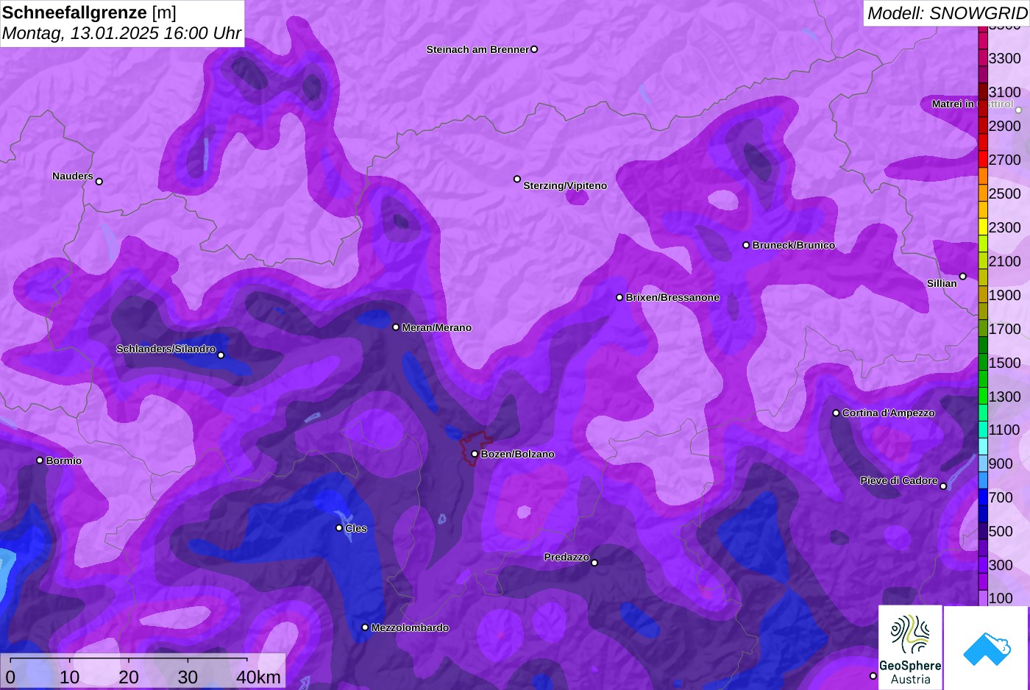Click the blue cloud arrow logo
The height and width of the screenshot is (690, 1030).
987,648
